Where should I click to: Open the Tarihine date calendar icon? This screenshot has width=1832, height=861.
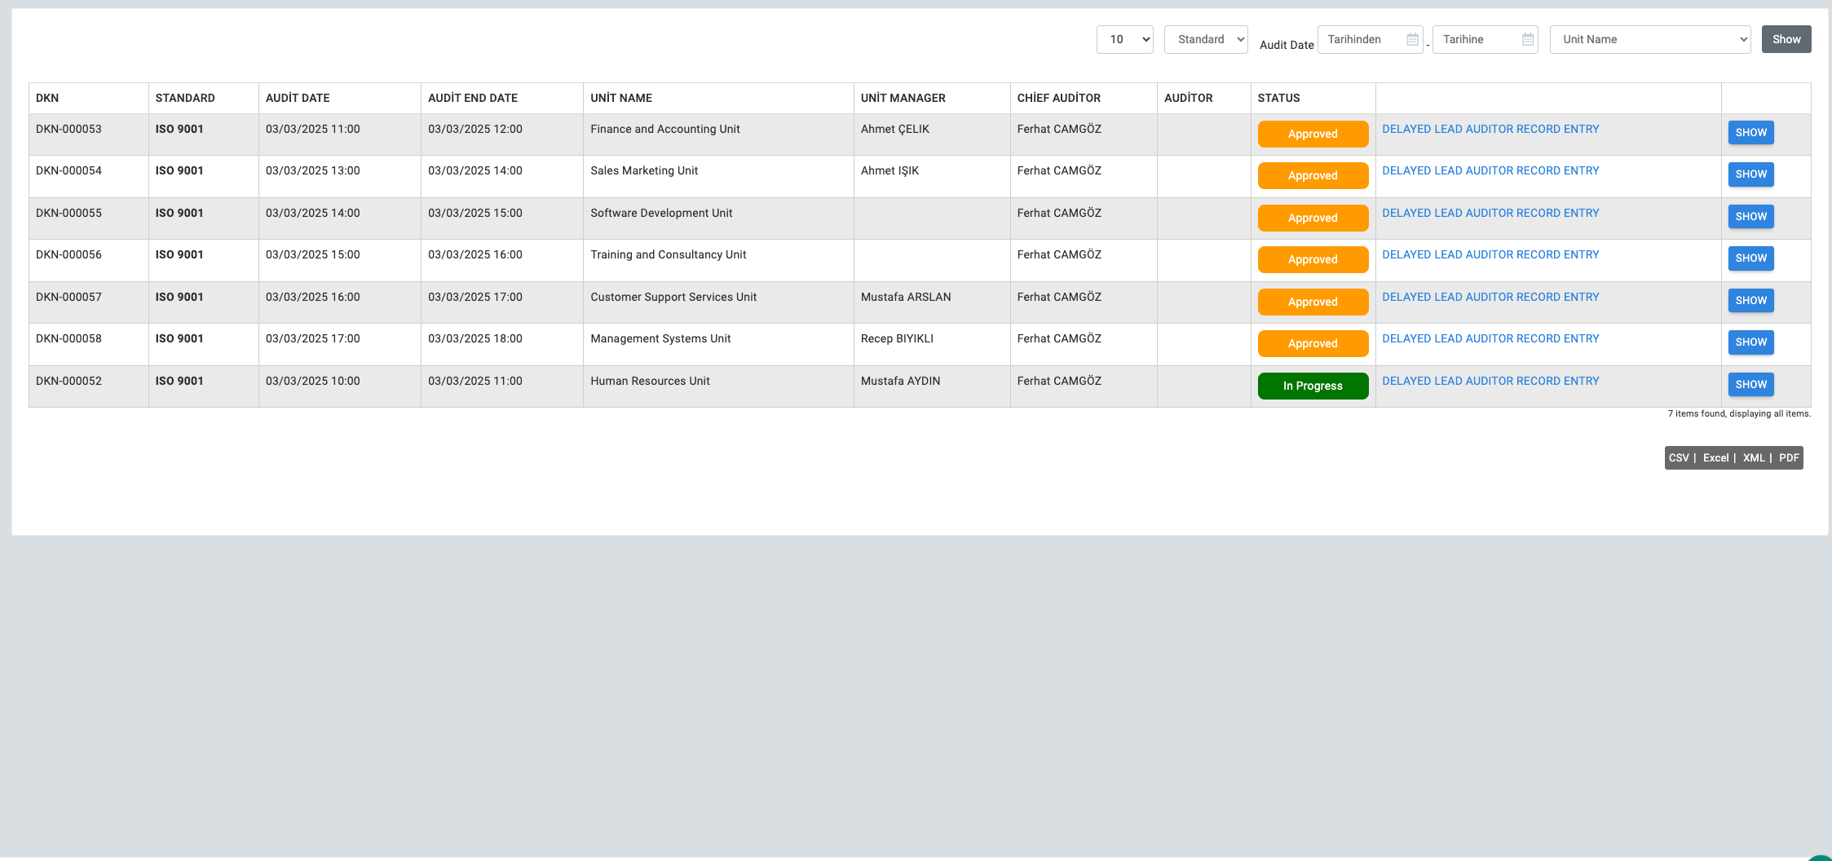tap(1527, 40)
